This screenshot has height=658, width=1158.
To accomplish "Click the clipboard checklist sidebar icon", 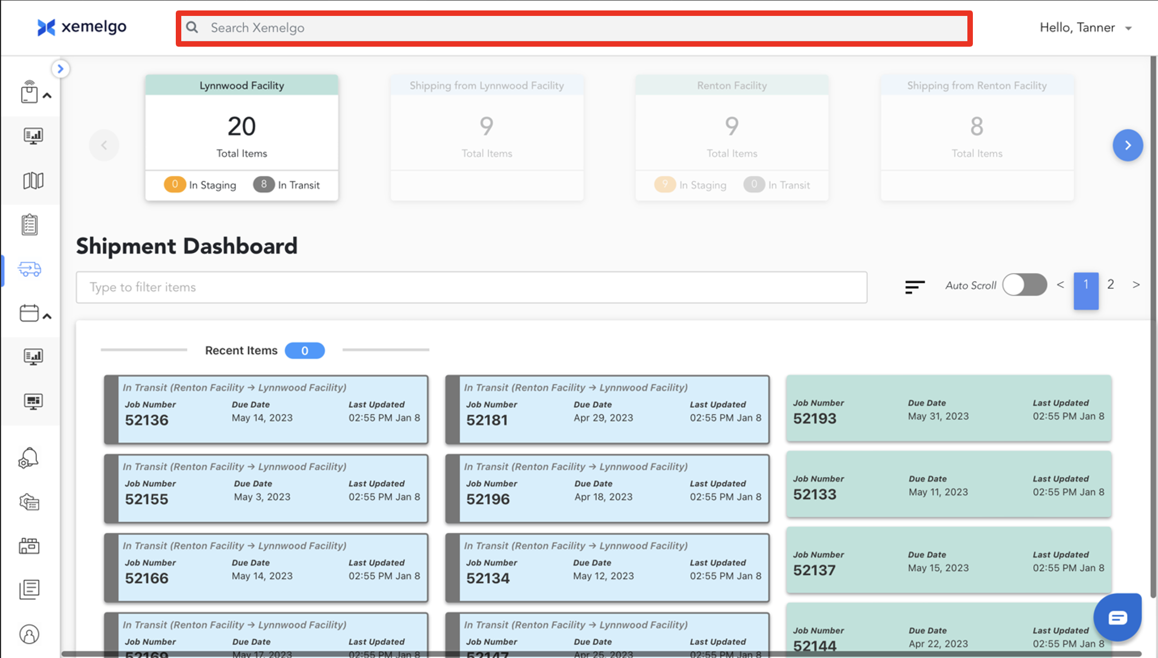I will pos(30,225).
